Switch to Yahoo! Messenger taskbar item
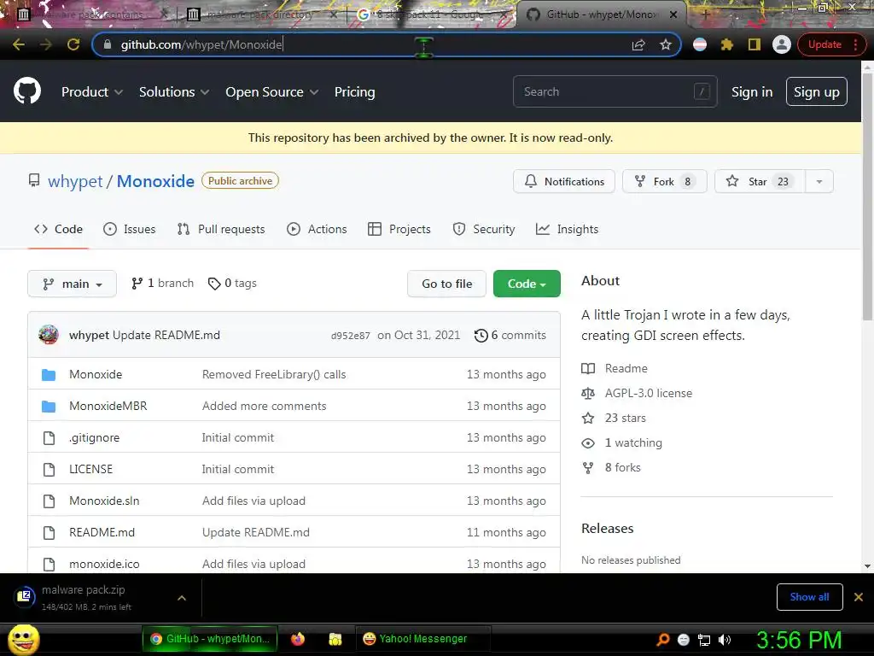Image resolution: width=874 pixels, height=656 pixels. click(423, 639)
